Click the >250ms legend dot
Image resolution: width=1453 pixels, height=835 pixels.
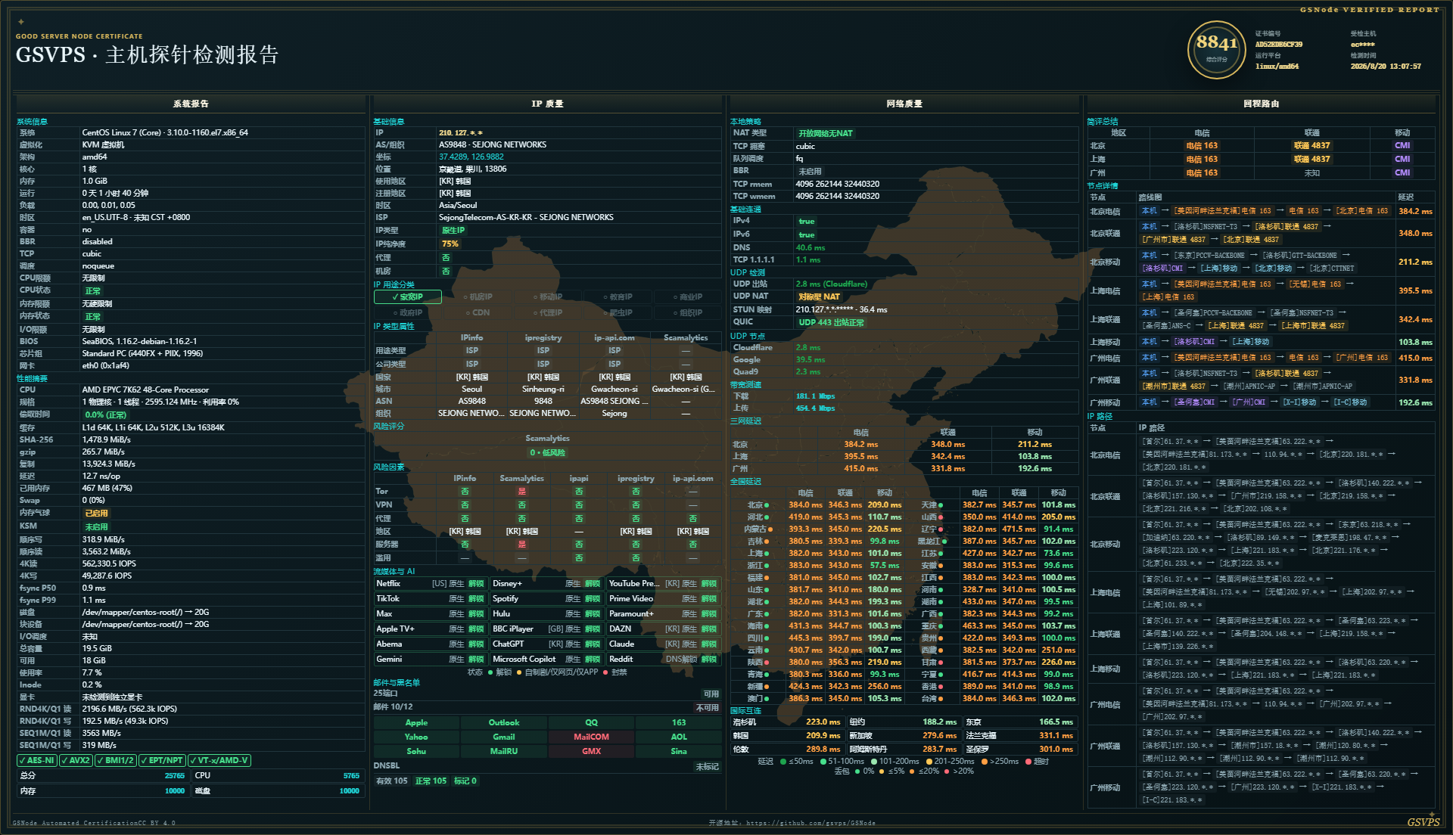point(984,762)
